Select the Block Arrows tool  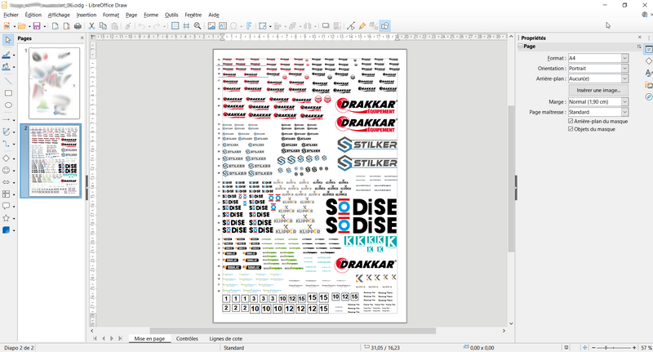7,182
